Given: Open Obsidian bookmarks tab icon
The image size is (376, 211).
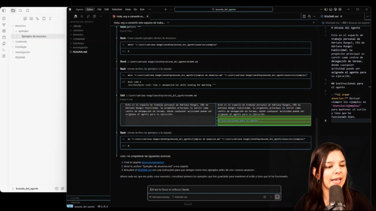Looking at the screenshot, I should click(28, 10).
